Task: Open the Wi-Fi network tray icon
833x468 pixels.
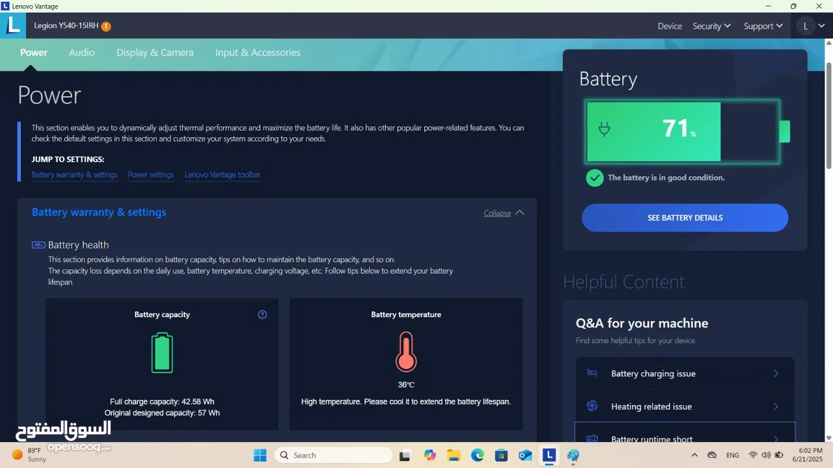Action: tap(753, 455)
